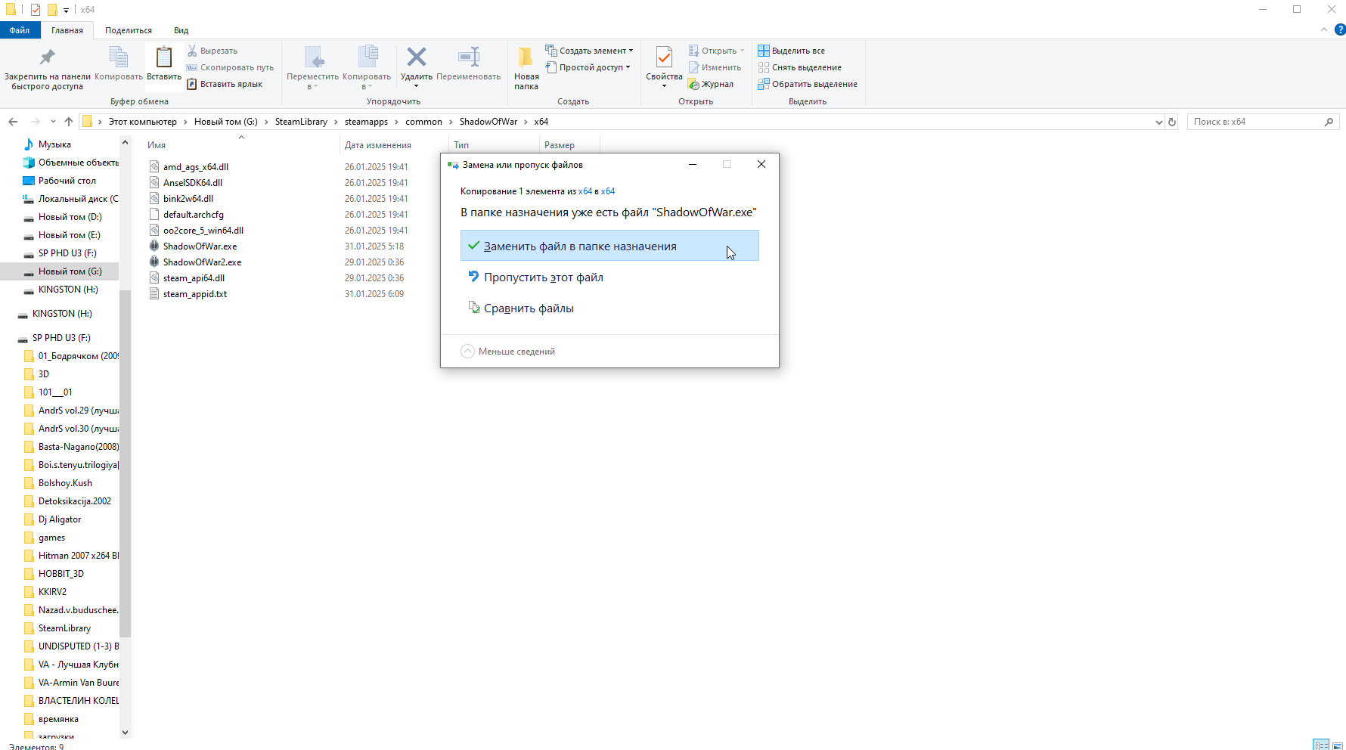Open Desktop (Рабочий стол) in sidebar
The image size is (1346, 750).
coord(67,181)
